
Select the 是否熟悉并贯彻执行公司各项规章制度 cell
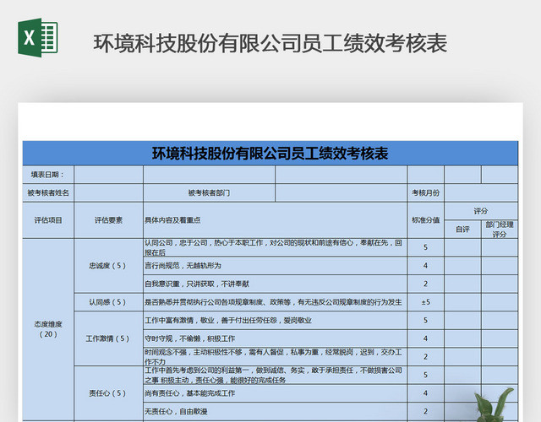pyautogui.click(x=276, y=302)
